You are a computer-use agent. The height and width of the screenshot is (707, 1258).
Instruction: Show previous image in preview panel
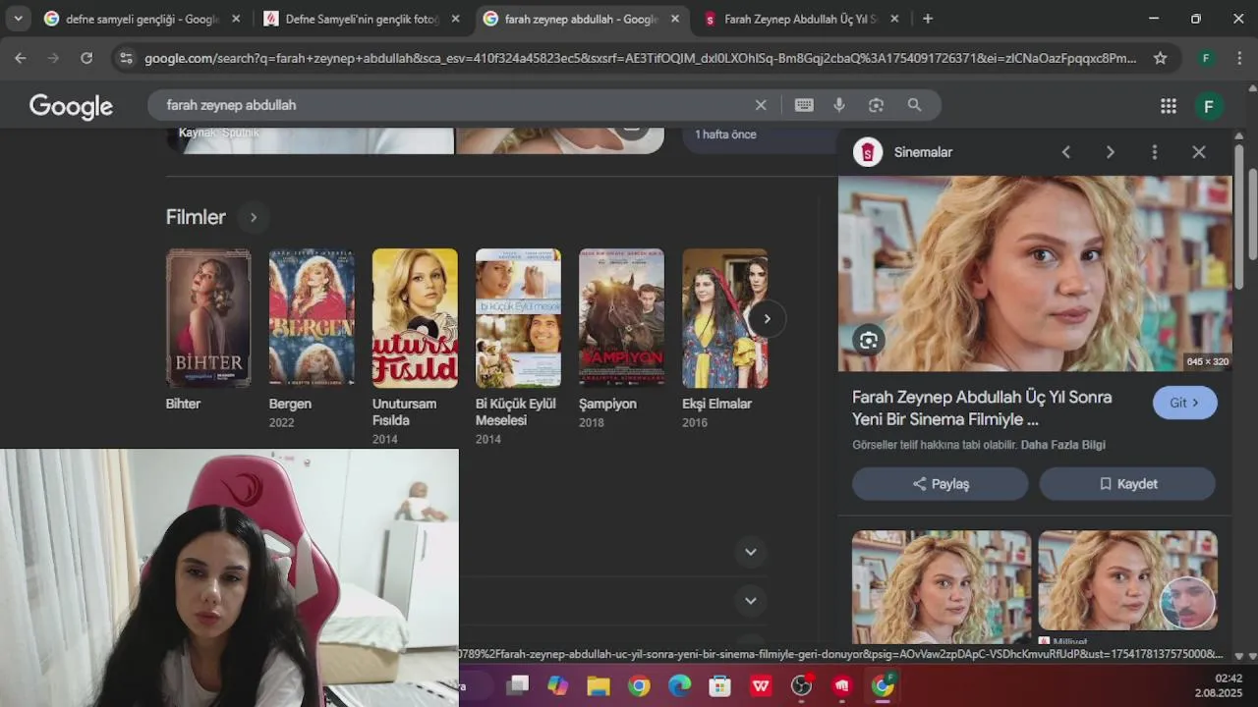point(1065,152)
